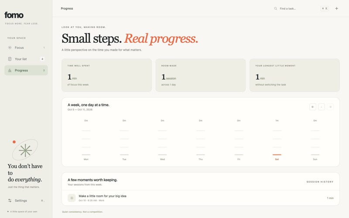Click the Room Made card

pos(201,75)
